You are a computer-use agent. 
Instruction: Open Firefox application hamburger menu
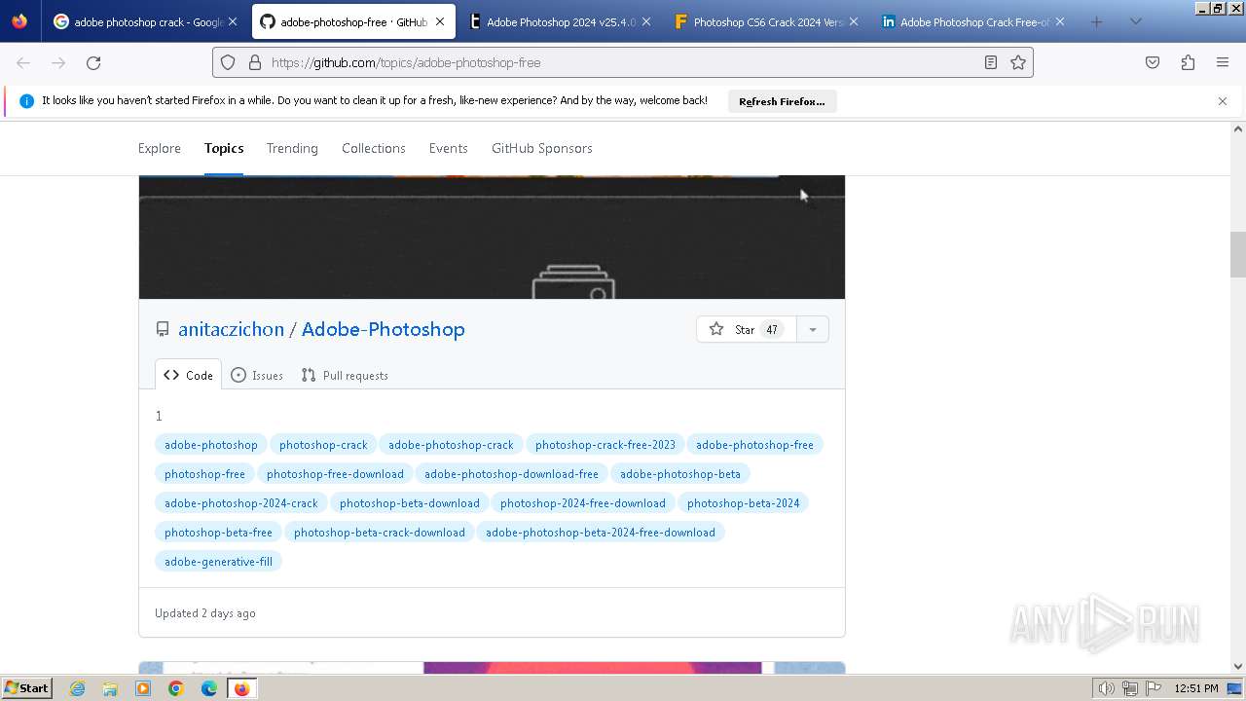[x=1223, y=62]
